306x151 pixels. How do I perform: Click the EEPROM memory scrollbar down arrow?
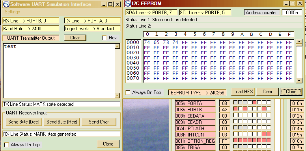pos(299,81)
